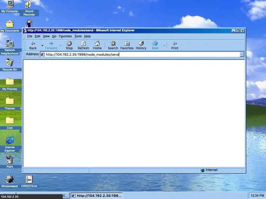Select the Paint desktop shortcut
The image size is (266, 199).
coord(10,162)
